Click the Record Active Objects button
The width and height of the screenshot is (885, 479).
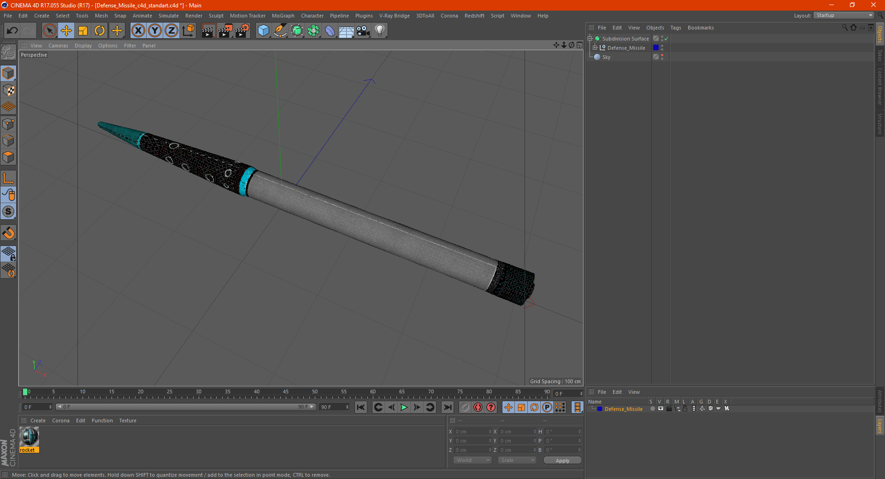(x=465, y=407)
